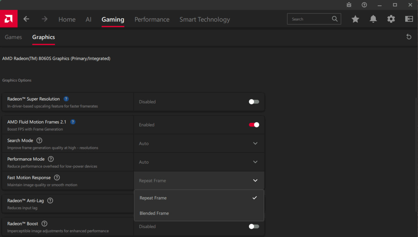Image resolution: width=418 pixels, height=237 pixels.
Task: Maximize the AMD Software window
Action: pos(395,5)
